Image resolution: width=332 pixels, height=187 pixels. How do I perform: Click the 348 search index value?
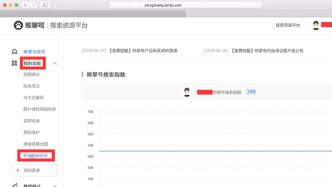[x=251, y=92]
